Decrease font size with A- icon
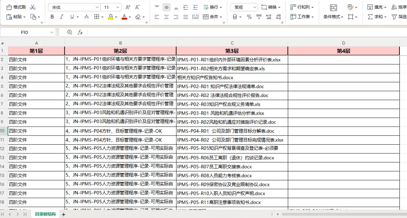Screen dimensions: 407x218 tap(138, 7)
